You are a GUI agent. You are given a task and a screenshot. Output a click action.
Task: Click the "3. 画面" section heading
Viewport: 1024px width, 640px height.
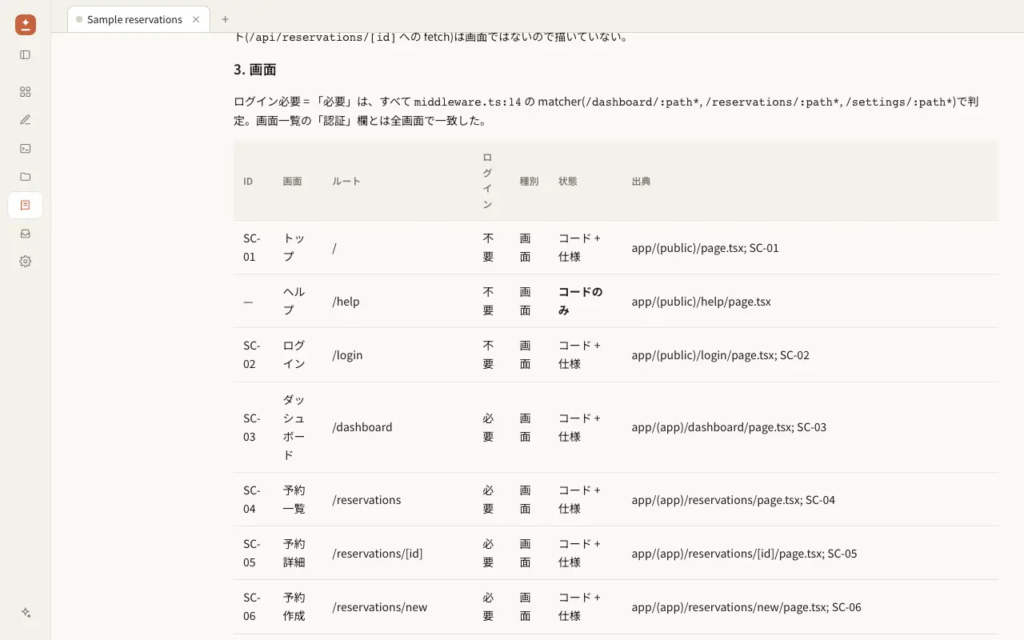click(255, 70)
